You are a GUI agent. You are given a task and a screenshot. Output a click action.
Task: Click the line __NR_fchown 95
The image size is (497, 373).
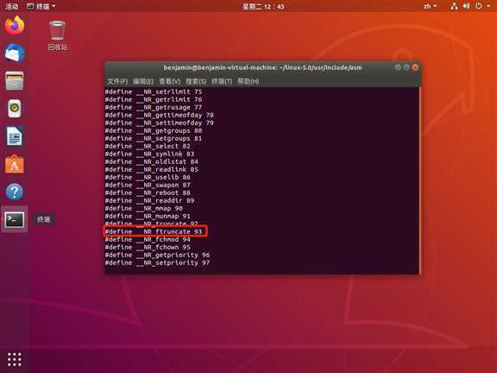point(148,247)
